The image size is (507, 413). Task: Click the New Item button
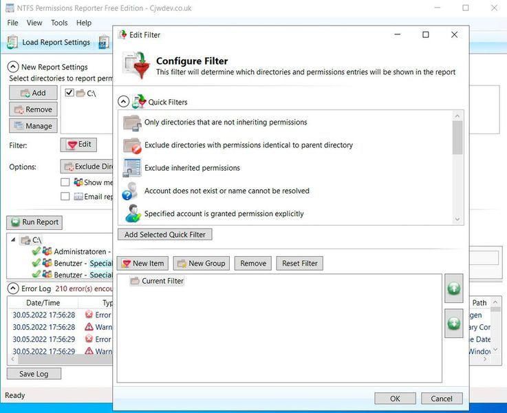(142, 263)
